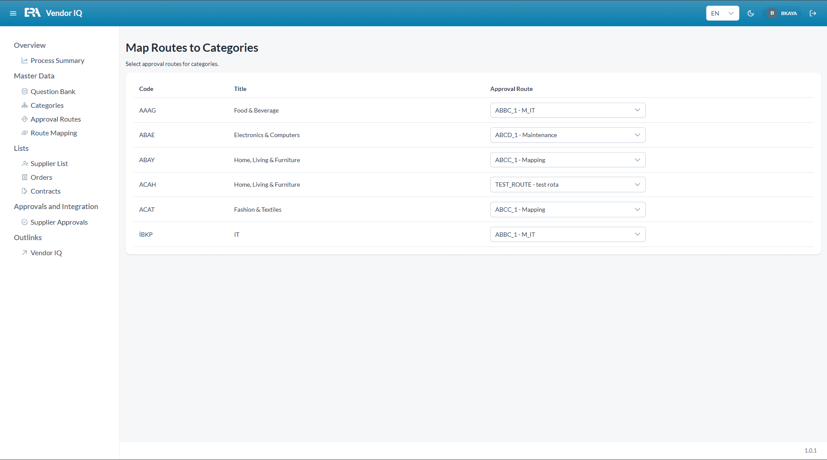827x460 pixels.
Task: Click the Supplier Approvals check icon
Action: pyautogui.click(x=25, y=222)
